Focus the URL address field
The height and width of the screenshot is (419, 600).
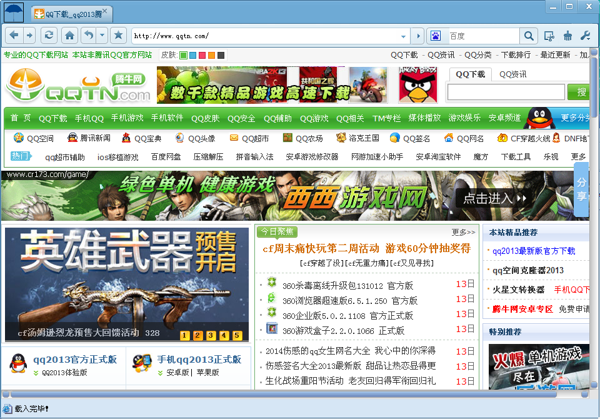(266, 36)
